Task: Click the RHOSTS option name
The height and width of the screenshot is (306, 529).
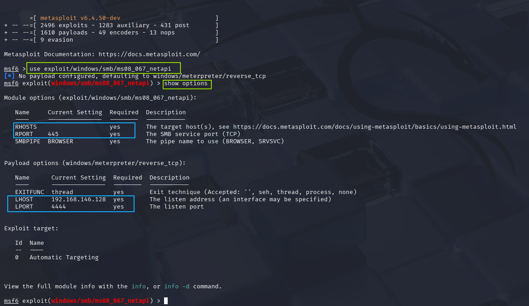Action: [25, 127]
